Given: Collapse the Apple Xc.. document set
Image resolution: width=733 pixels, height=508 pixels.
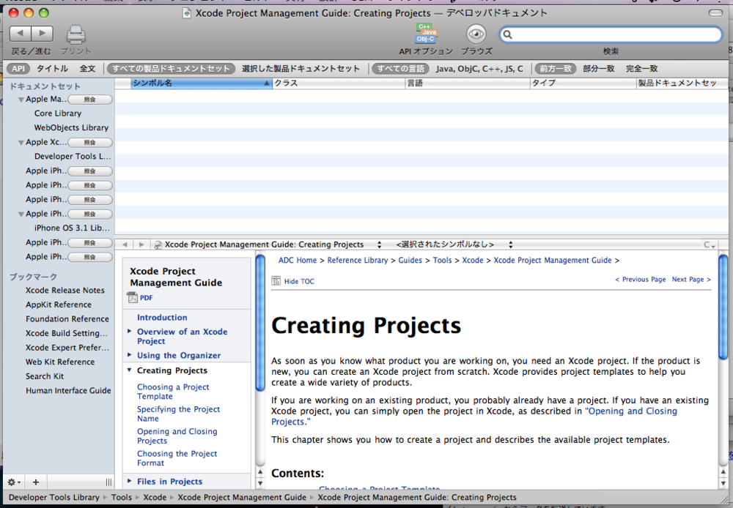Looking at the screenshot, I should tap(21, 143).
